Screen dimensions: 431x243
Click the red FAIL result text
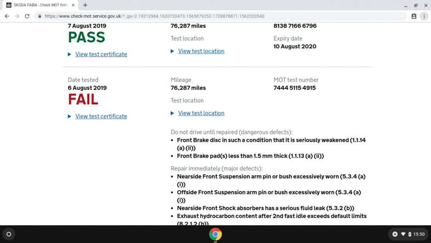point(83,99)
